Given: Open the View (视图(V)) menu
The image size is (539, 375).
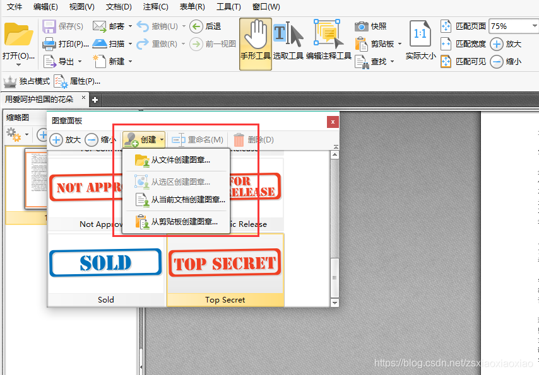Looking at the screenshot, I should coord(82,6).
